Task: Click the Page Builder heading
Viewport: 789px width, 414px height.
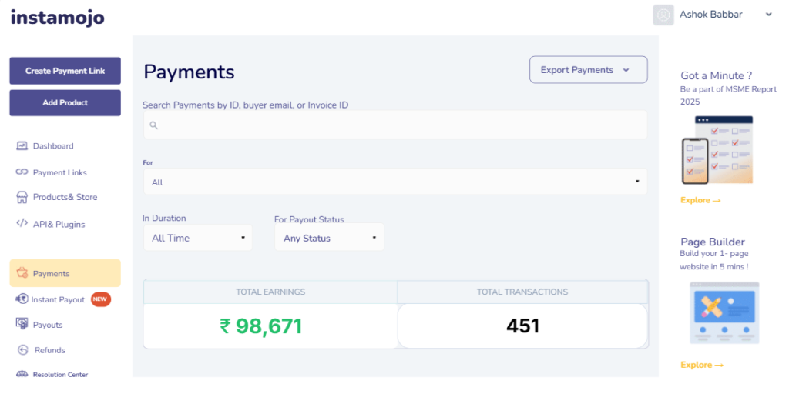Action: (712, 242)
